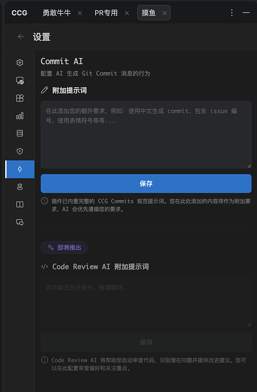Click the info icon beside the CCG Commits note
The height and width of the screenshot is (392, 257).
44,201
